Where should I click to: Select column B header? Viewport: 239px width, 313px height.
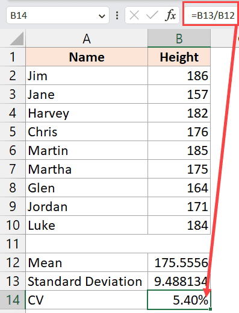point(179,39)
